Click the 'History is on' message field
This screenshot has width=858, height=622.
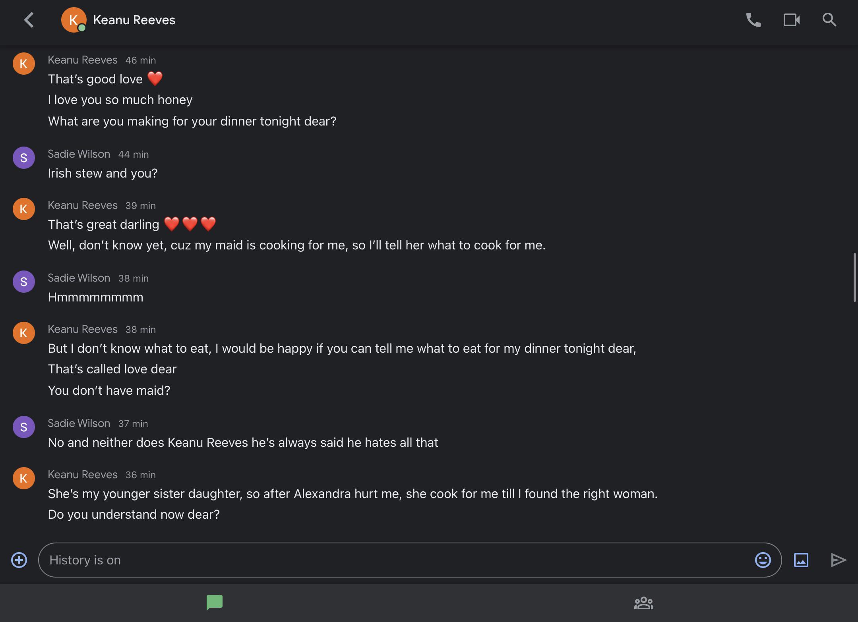coord(397,560)
